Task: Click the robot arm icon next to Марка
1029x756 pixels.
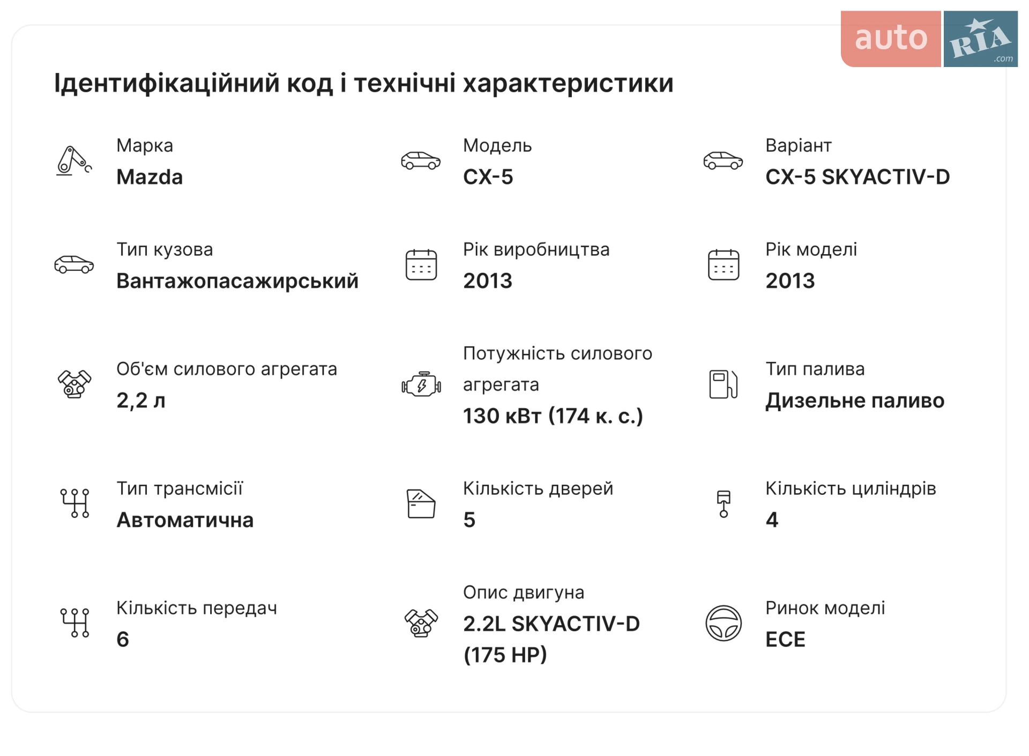Action: (x=74, y=161)
